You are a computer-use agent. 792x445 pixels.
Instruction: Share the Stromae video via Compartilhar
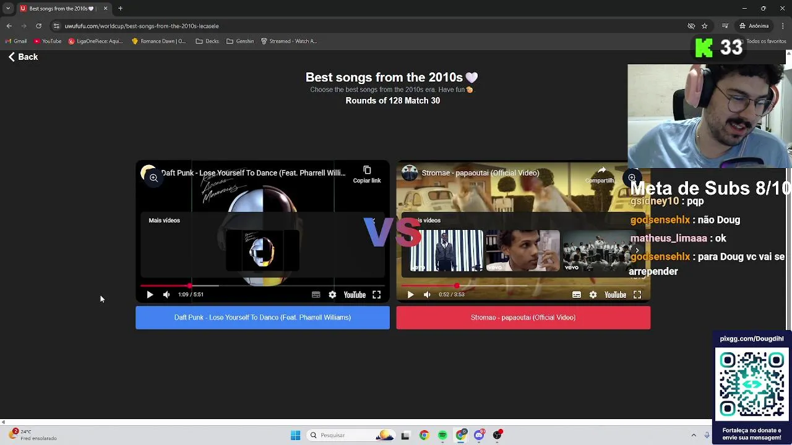(601, 174)
